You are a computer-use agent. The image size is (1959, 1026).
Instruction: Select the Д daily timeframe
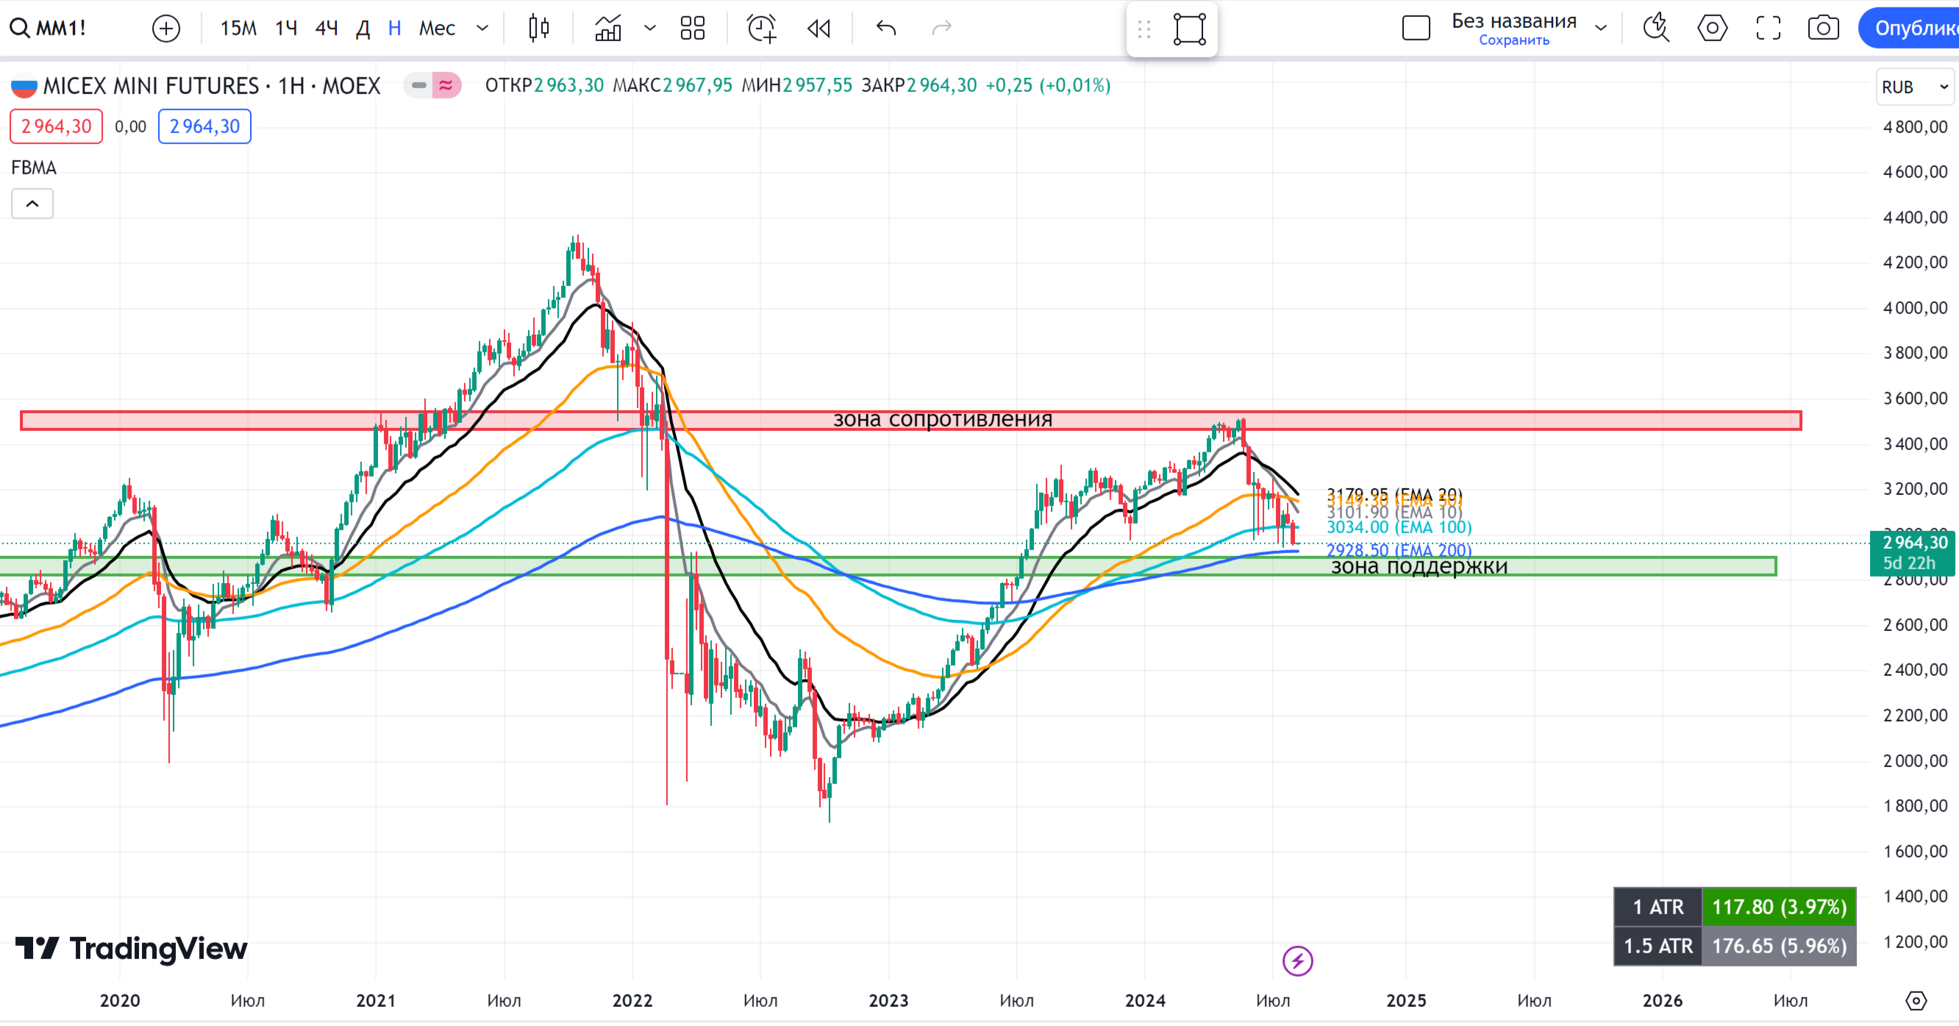(363, 28)
